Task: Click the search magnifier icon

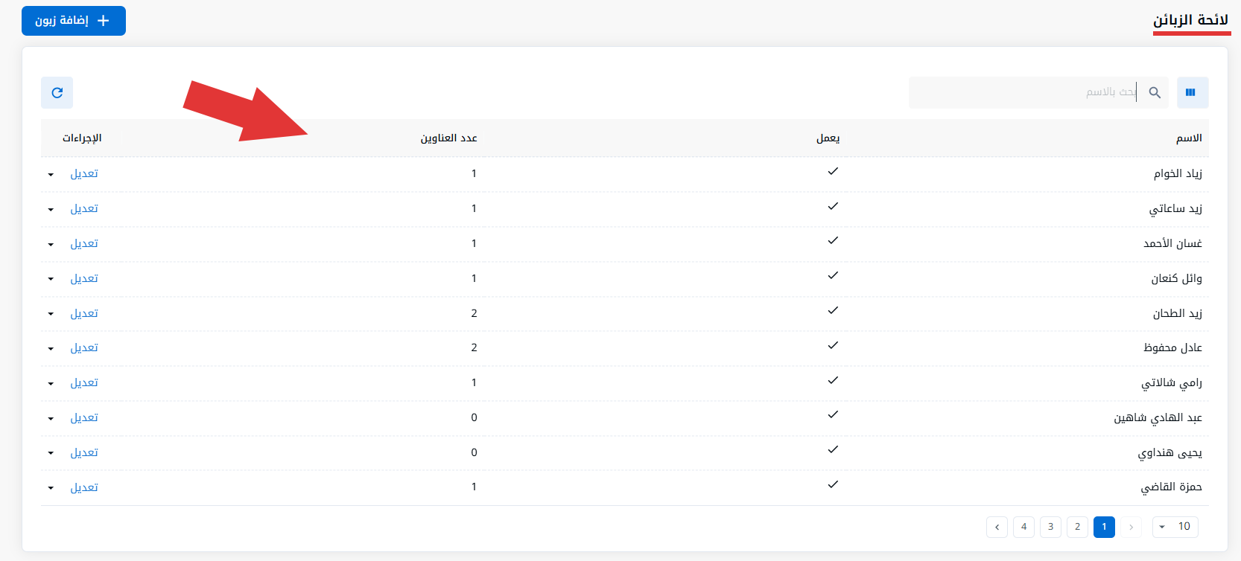Action: pos(1155,93)
